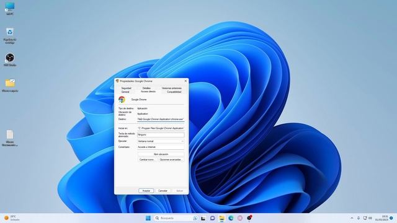Close the Propiedades dialog
This screenshot has height=223, width=397.
[x=185, y=81]
